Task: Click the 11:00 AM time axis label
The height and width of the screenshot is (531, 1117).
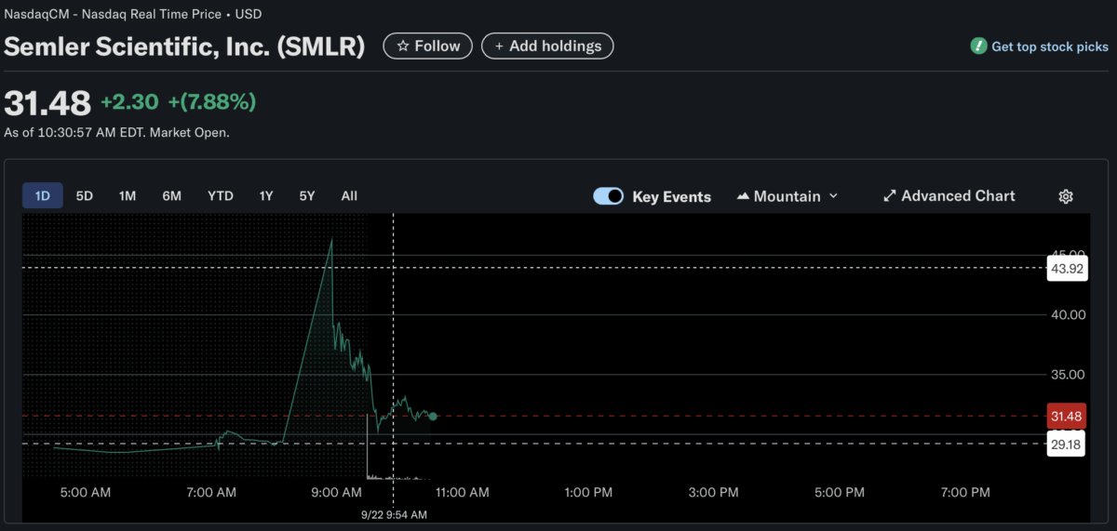Action: (x=463, y=492)
